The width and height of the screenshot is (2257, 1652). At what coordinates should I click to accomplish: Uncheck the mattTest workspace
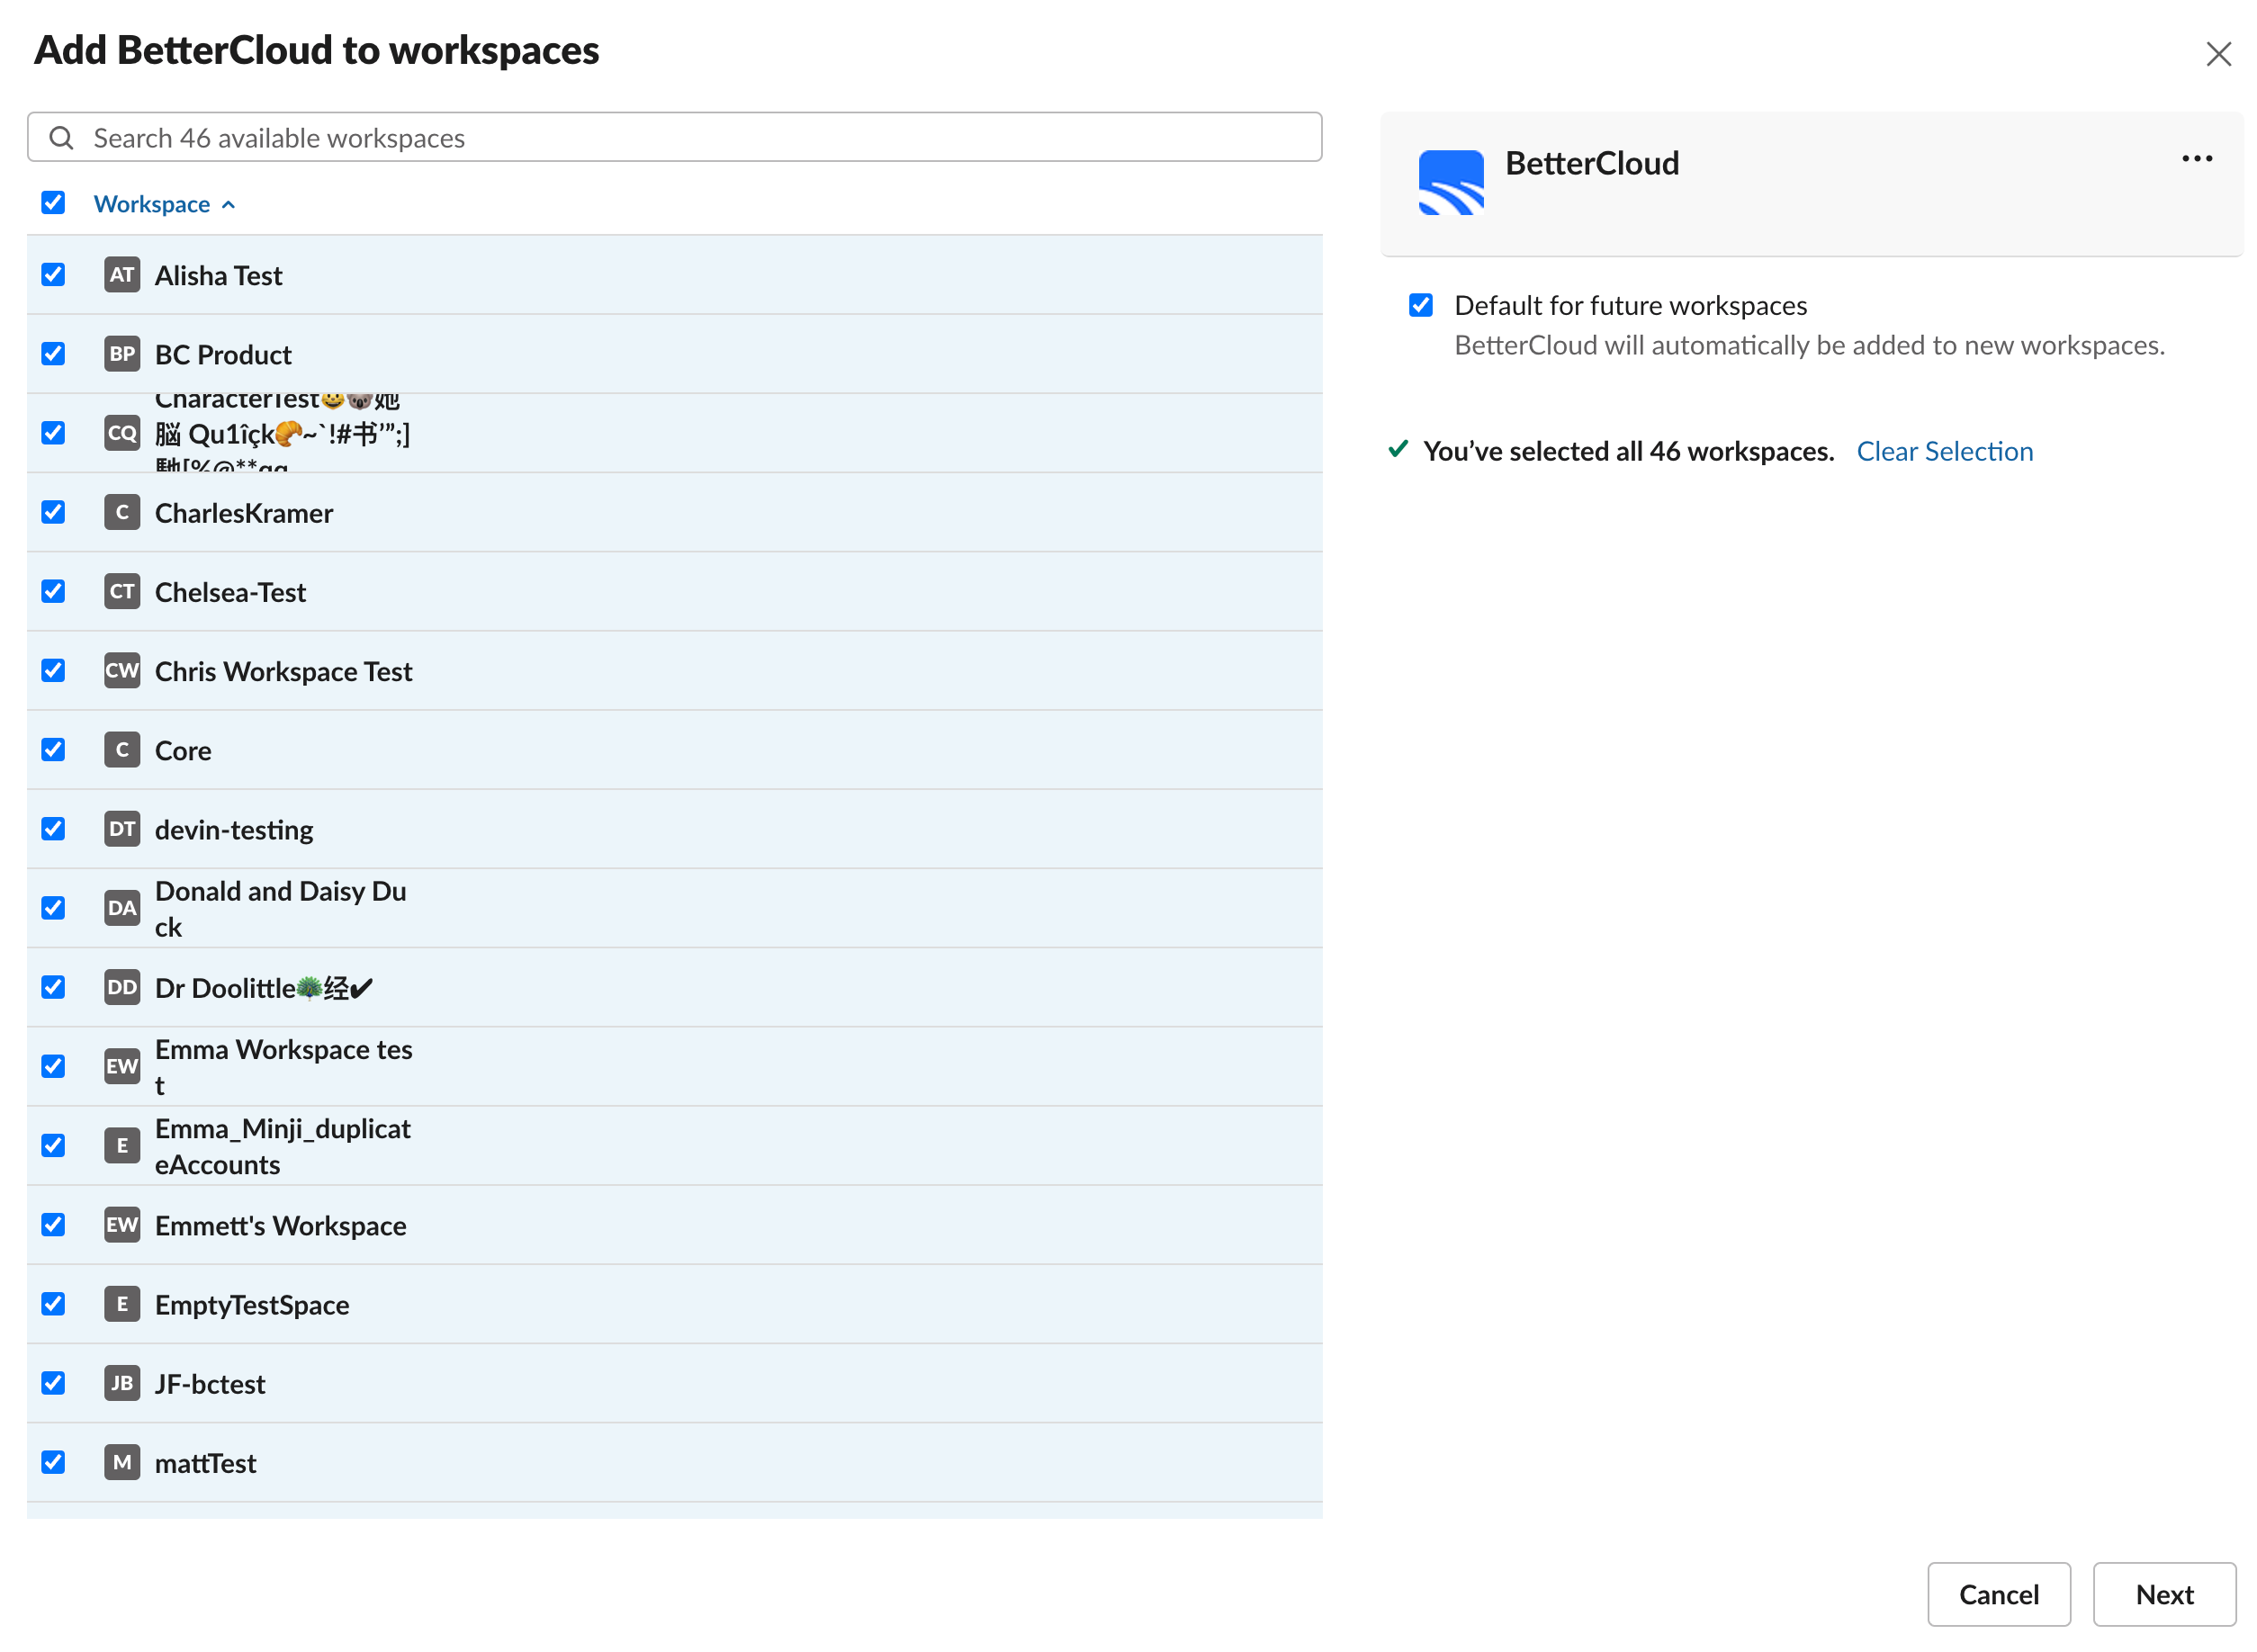coord(53,1462)
